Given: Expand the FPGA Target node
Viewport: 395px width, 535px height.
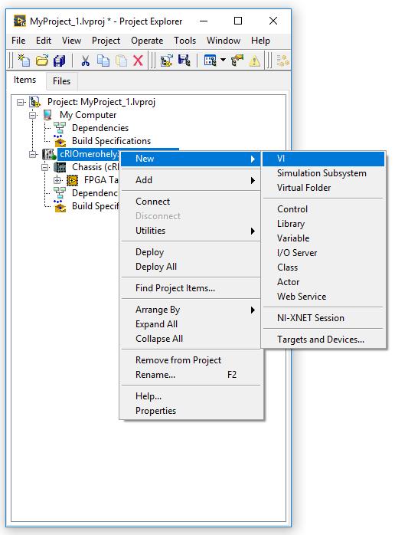Looking at the screenshot, I should [x=57, y=180].
